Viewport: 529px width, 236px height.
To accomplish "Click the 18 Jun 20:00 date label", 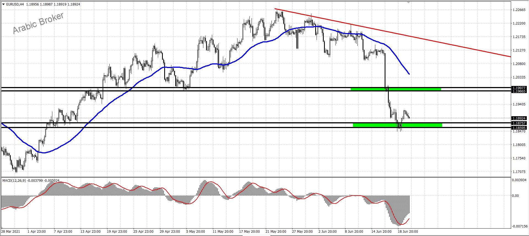I will [408, 232].
